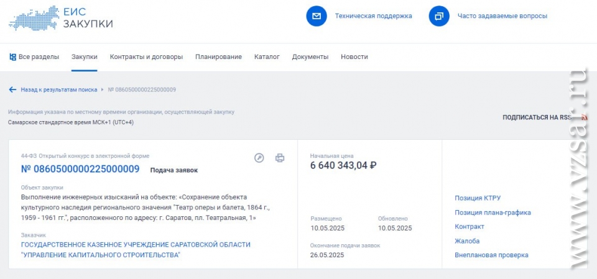Open procurement № 0860500000225000009 link

coord(80,169)
